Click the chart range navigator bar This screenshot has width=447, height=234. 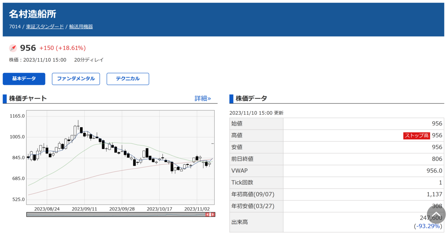[121, 214]
